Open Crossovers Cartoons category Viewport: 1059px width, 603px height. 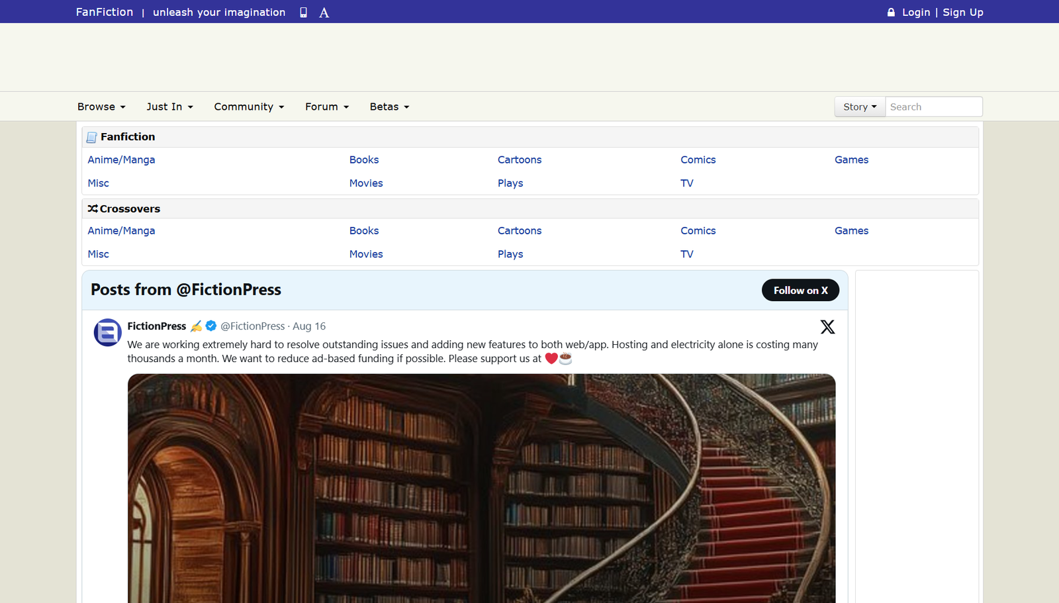click(x=520, y=230)
